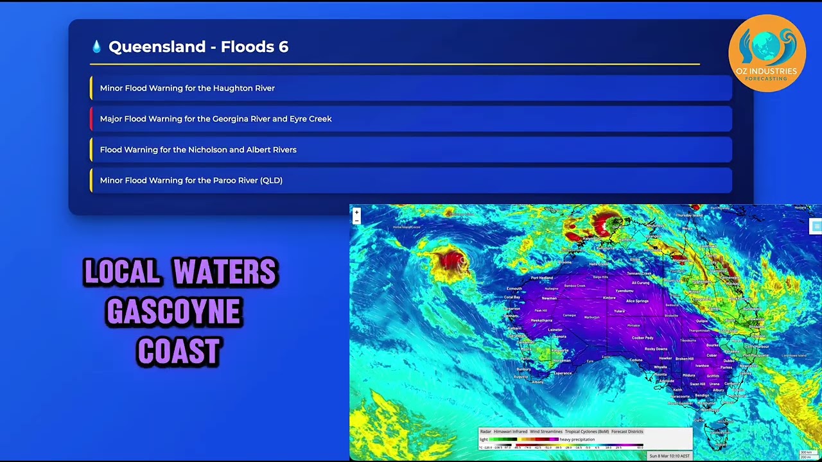Click the Thursday Island map label
The image size is (822, 462).
pyautogui.click(x=688, y=215)
